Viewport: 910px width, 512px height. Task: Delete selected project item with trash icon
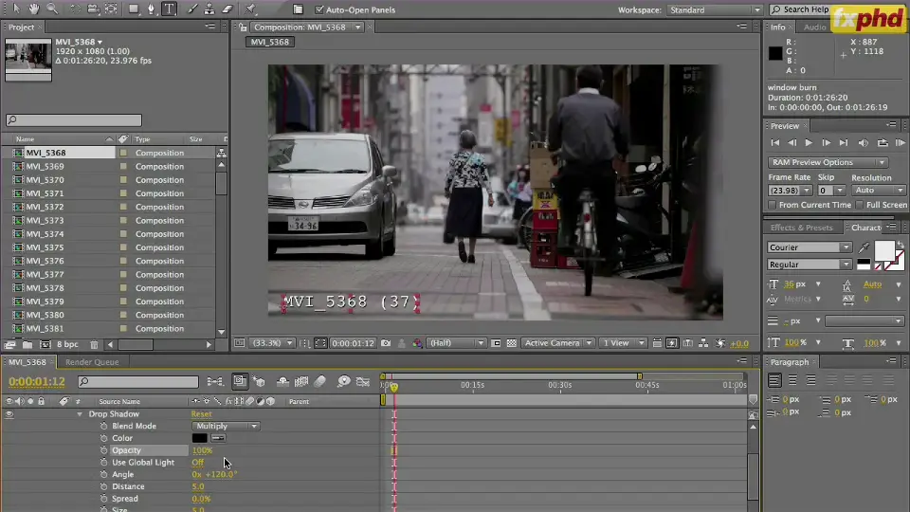pos(94,344)
